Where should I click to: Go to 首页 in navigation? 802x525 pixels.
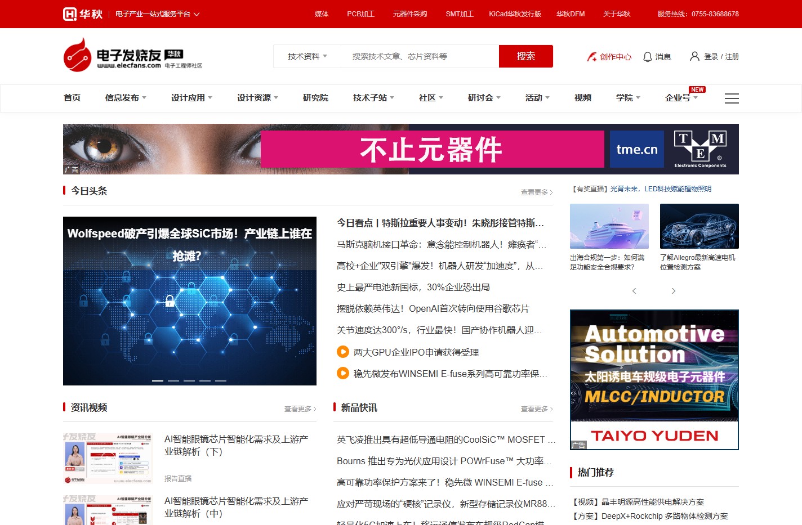72,98
